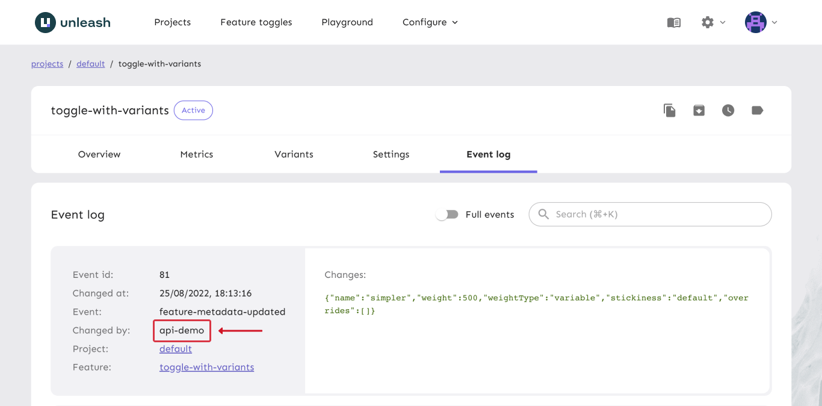Open the toggle-with-variants feature link
This screenshot has width=822, height=406.
(206, 367)
